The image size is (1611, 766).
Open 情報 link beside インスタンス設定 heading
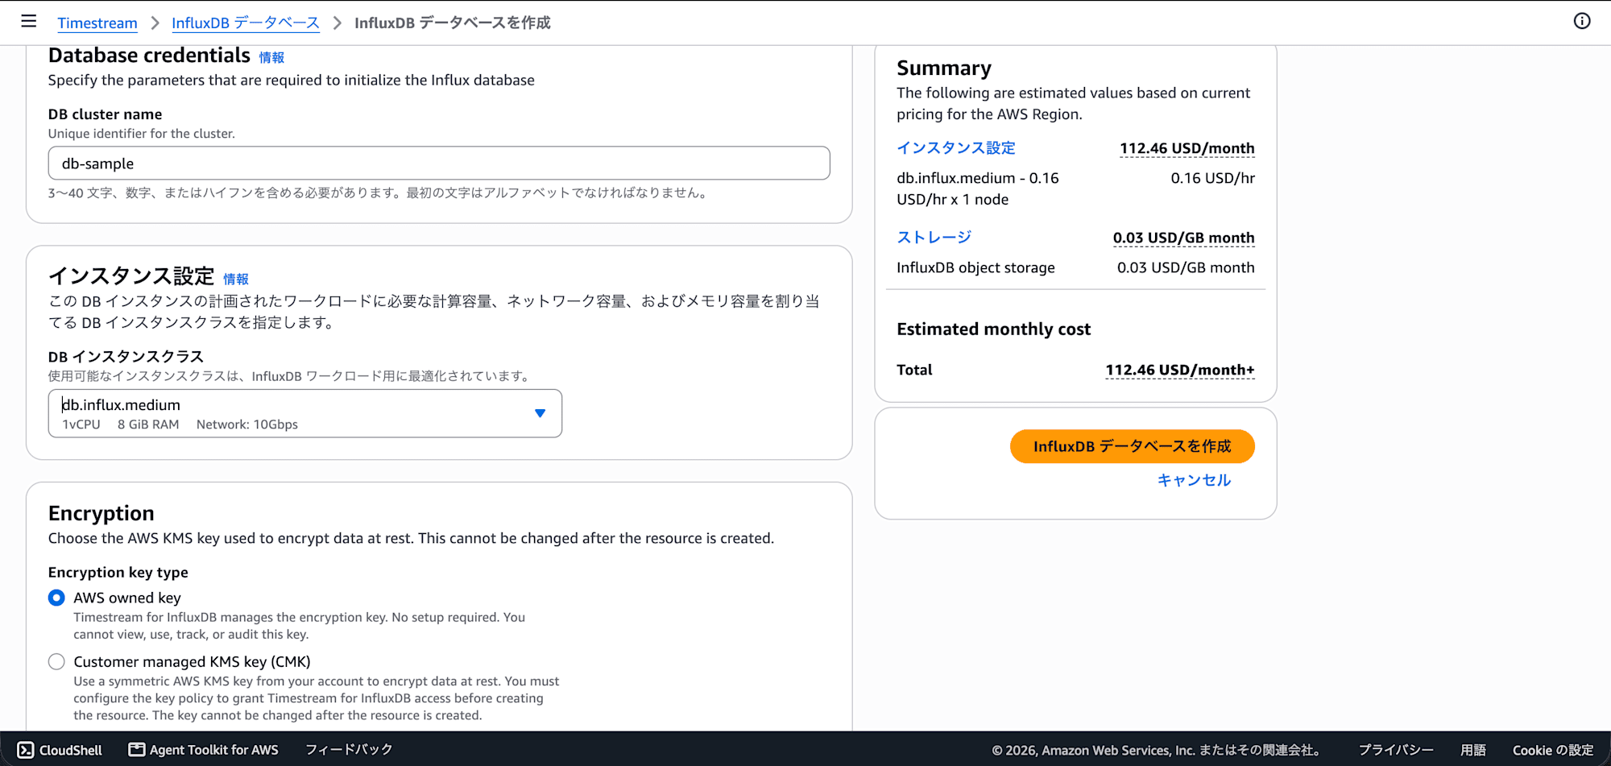pos(236,279)
